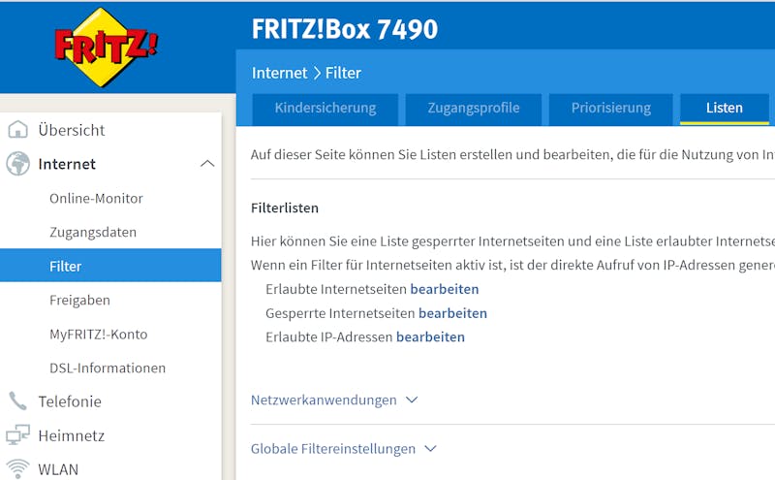775x480 pixels.
Task: Open Übersicht in the sidebar
Action: [71, 130]
